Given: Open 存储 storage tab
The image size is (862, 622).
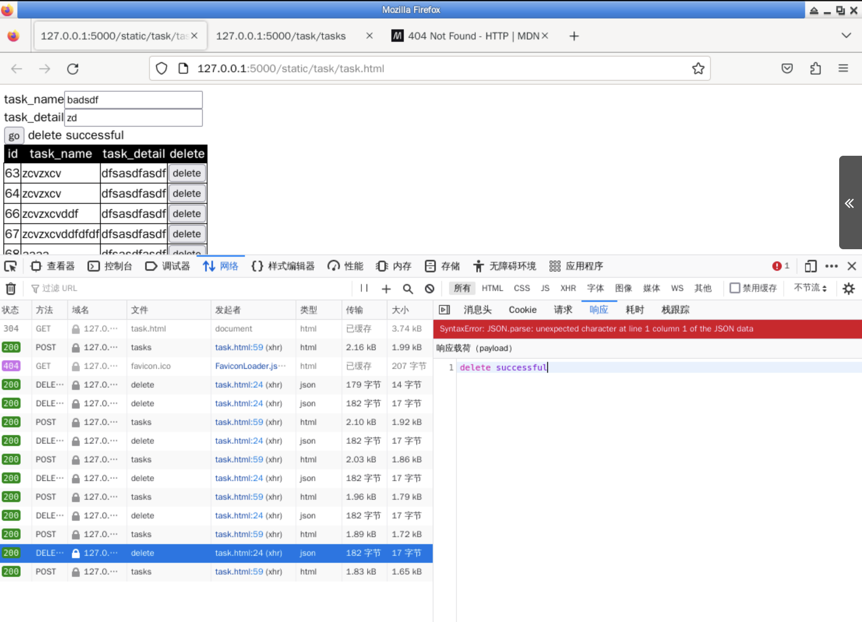Looking at the screenshot, I should (442, 266).
